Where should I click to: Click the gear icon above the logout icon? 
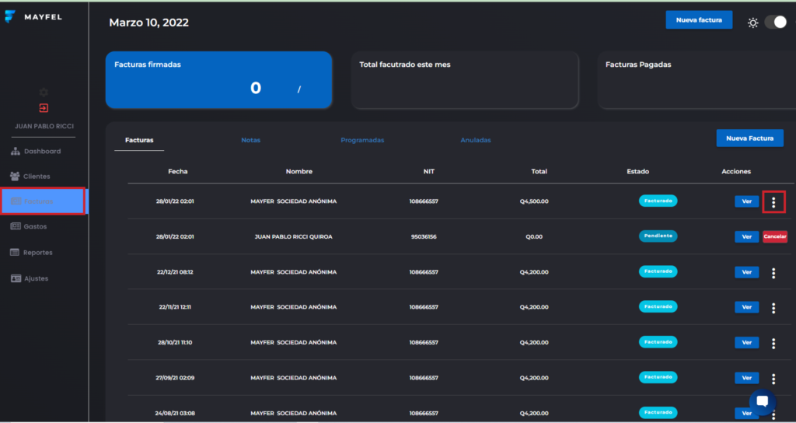point(44,93)
